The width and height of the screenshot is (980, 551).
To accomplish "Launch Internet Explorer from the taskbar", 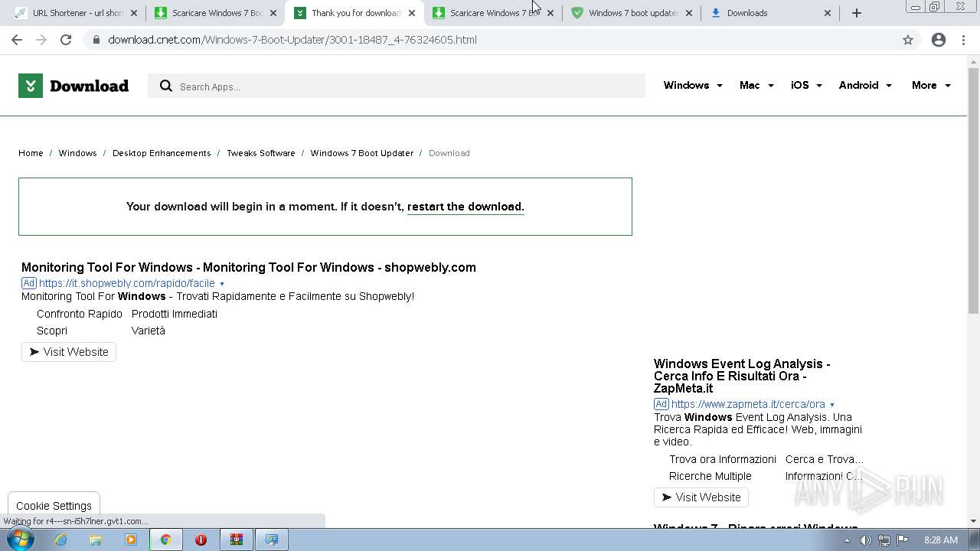I will (x=60, y=540).
